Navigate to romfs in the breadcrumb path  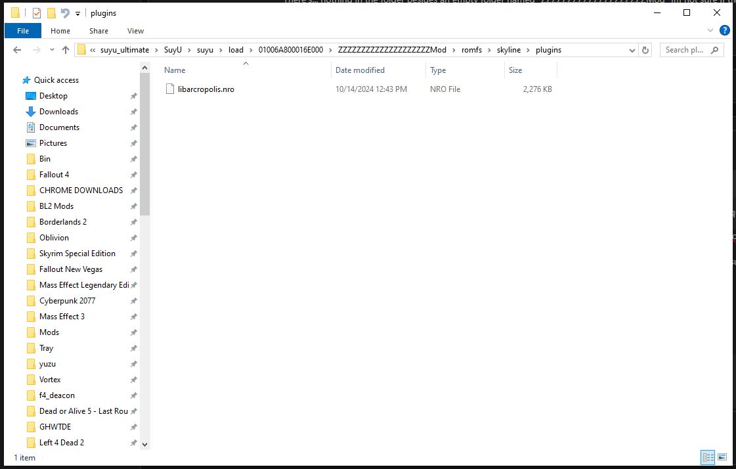point(471,50)
